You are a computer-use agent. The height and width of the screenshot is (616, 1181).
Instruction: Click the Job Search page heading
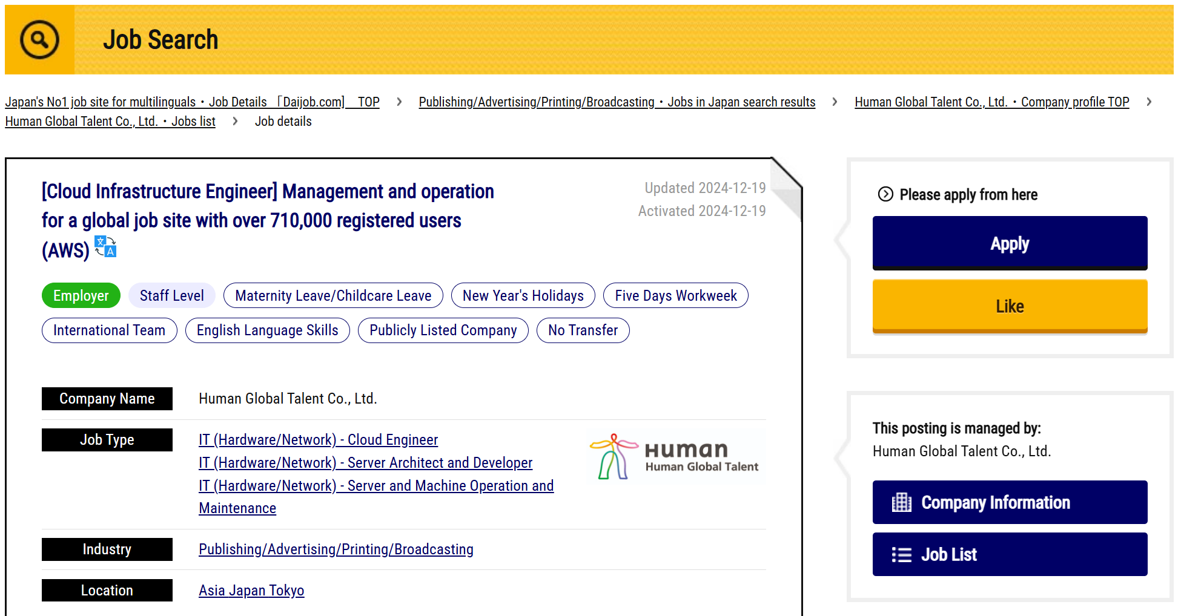click(160, 40)
